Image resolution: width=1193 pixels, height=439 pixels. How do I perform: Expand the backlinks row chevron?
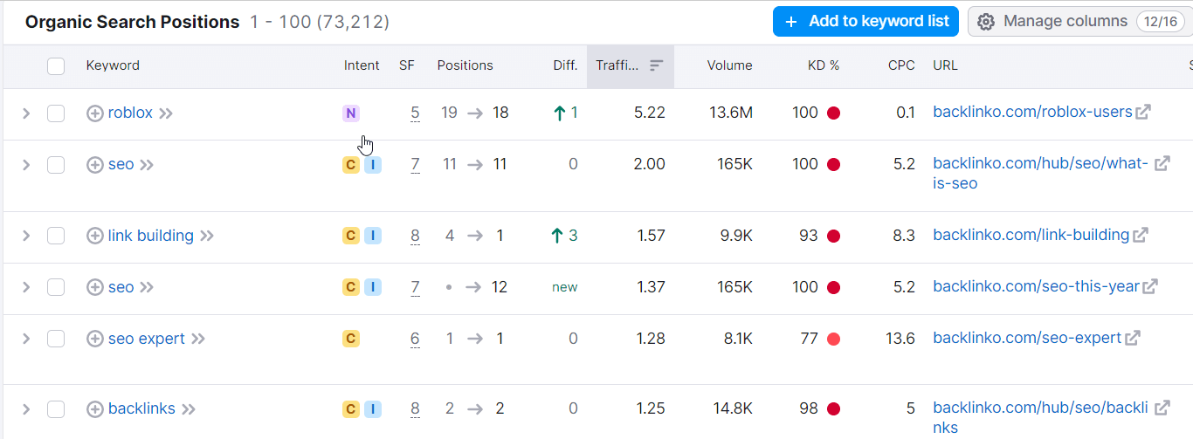(x=26, y=408)
